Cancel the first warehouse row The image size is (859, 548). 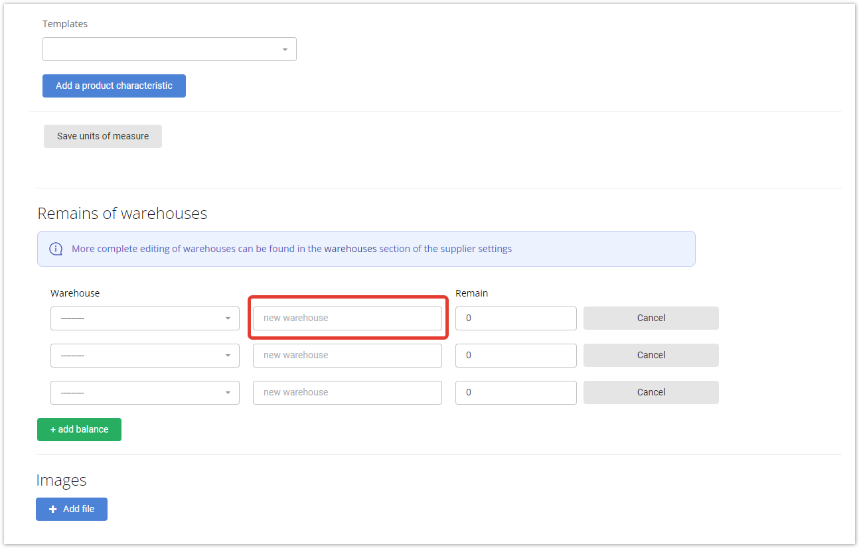(651, 318)
